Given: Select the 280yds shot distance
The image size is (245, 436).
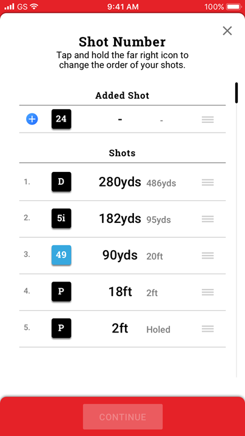Looking at the screenshot, I should pyautogui.click(x=119, y=182).
